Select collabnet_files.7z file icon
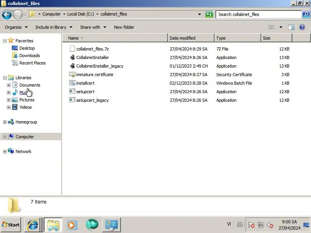 coord(72,49)
